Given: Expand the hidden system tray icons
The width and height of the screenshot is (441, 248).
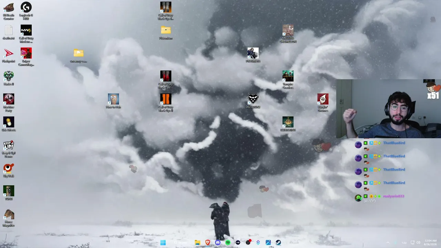Looking at the screenshot, I should [388, 243].
